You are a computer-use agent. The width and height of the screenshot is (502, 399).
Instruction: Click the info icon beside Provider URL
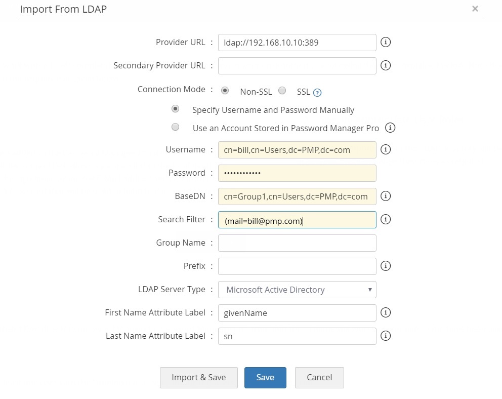[386, 42]
